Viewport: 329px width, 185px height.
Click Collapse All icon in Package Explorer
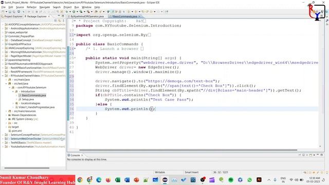click(56, 21)
